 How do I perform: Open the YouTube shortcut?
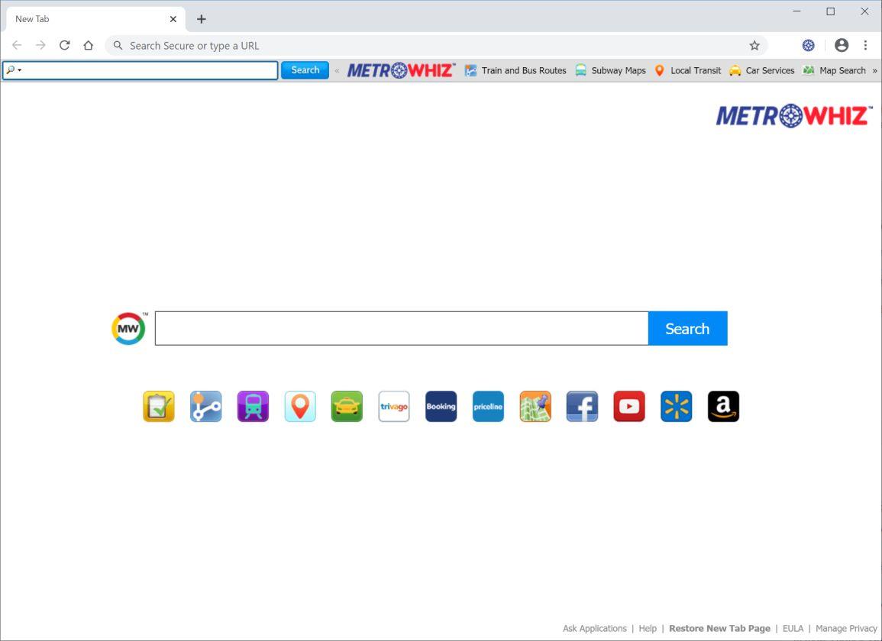click(629, 406)
